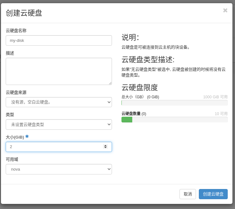235x209 pixels.
Task: Click the 总大小（GB） progress bar
Action: pyautogui.click(x=174, y=103)
